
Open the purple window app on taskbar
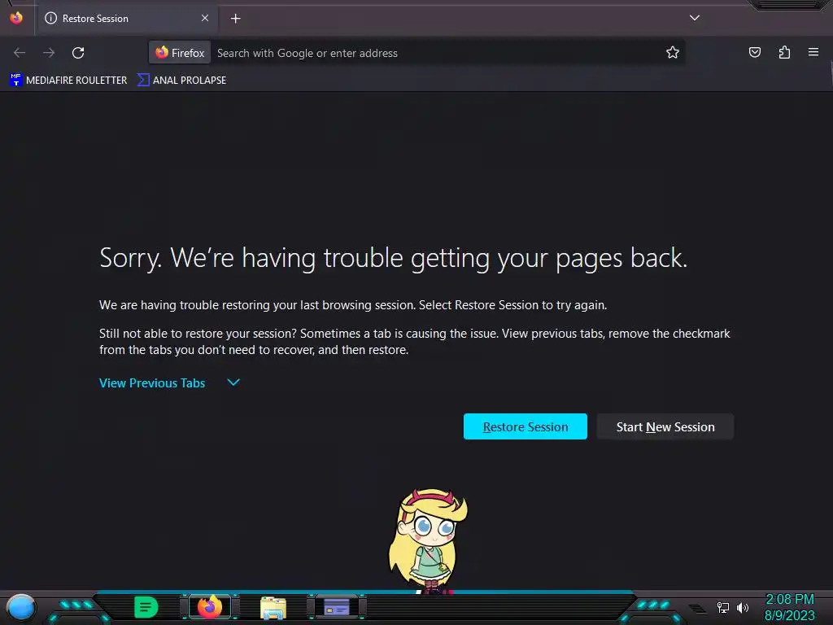(x=337, y=607)
